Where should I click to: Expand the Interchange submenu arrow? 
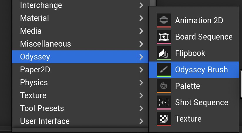(141, 5)
